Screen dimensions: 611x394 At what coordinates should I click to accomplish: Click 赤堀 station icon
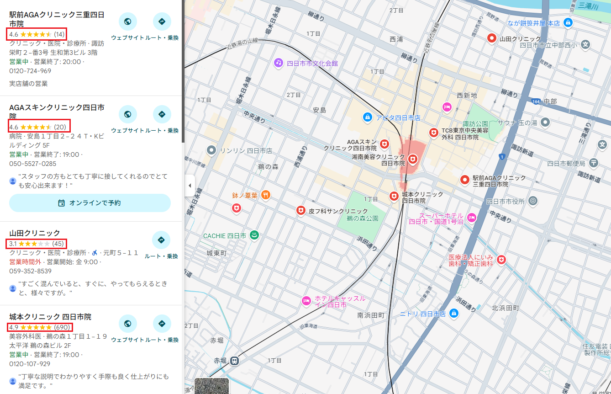pyautogui.click(x=234, y=361)
